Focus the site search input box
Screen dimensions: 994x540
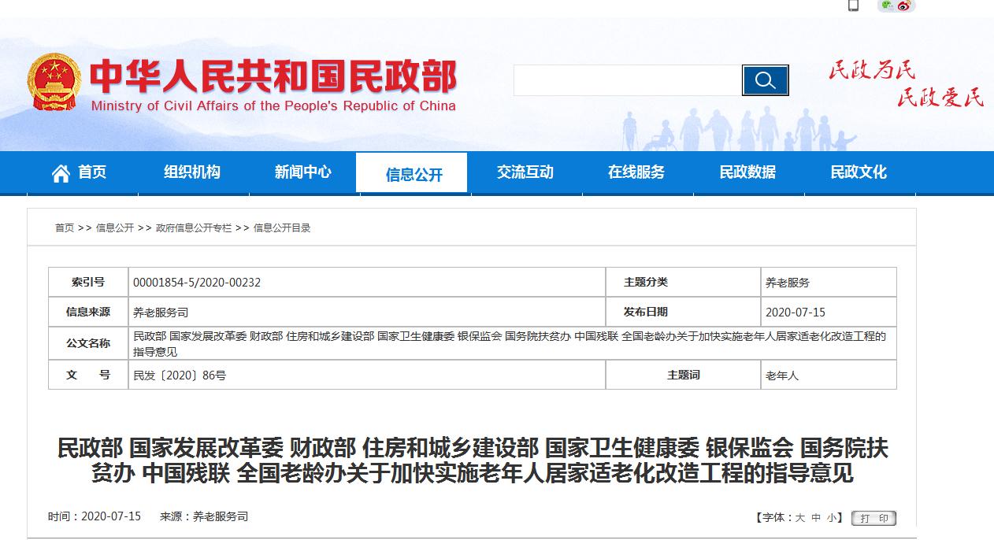coord(628,80)
